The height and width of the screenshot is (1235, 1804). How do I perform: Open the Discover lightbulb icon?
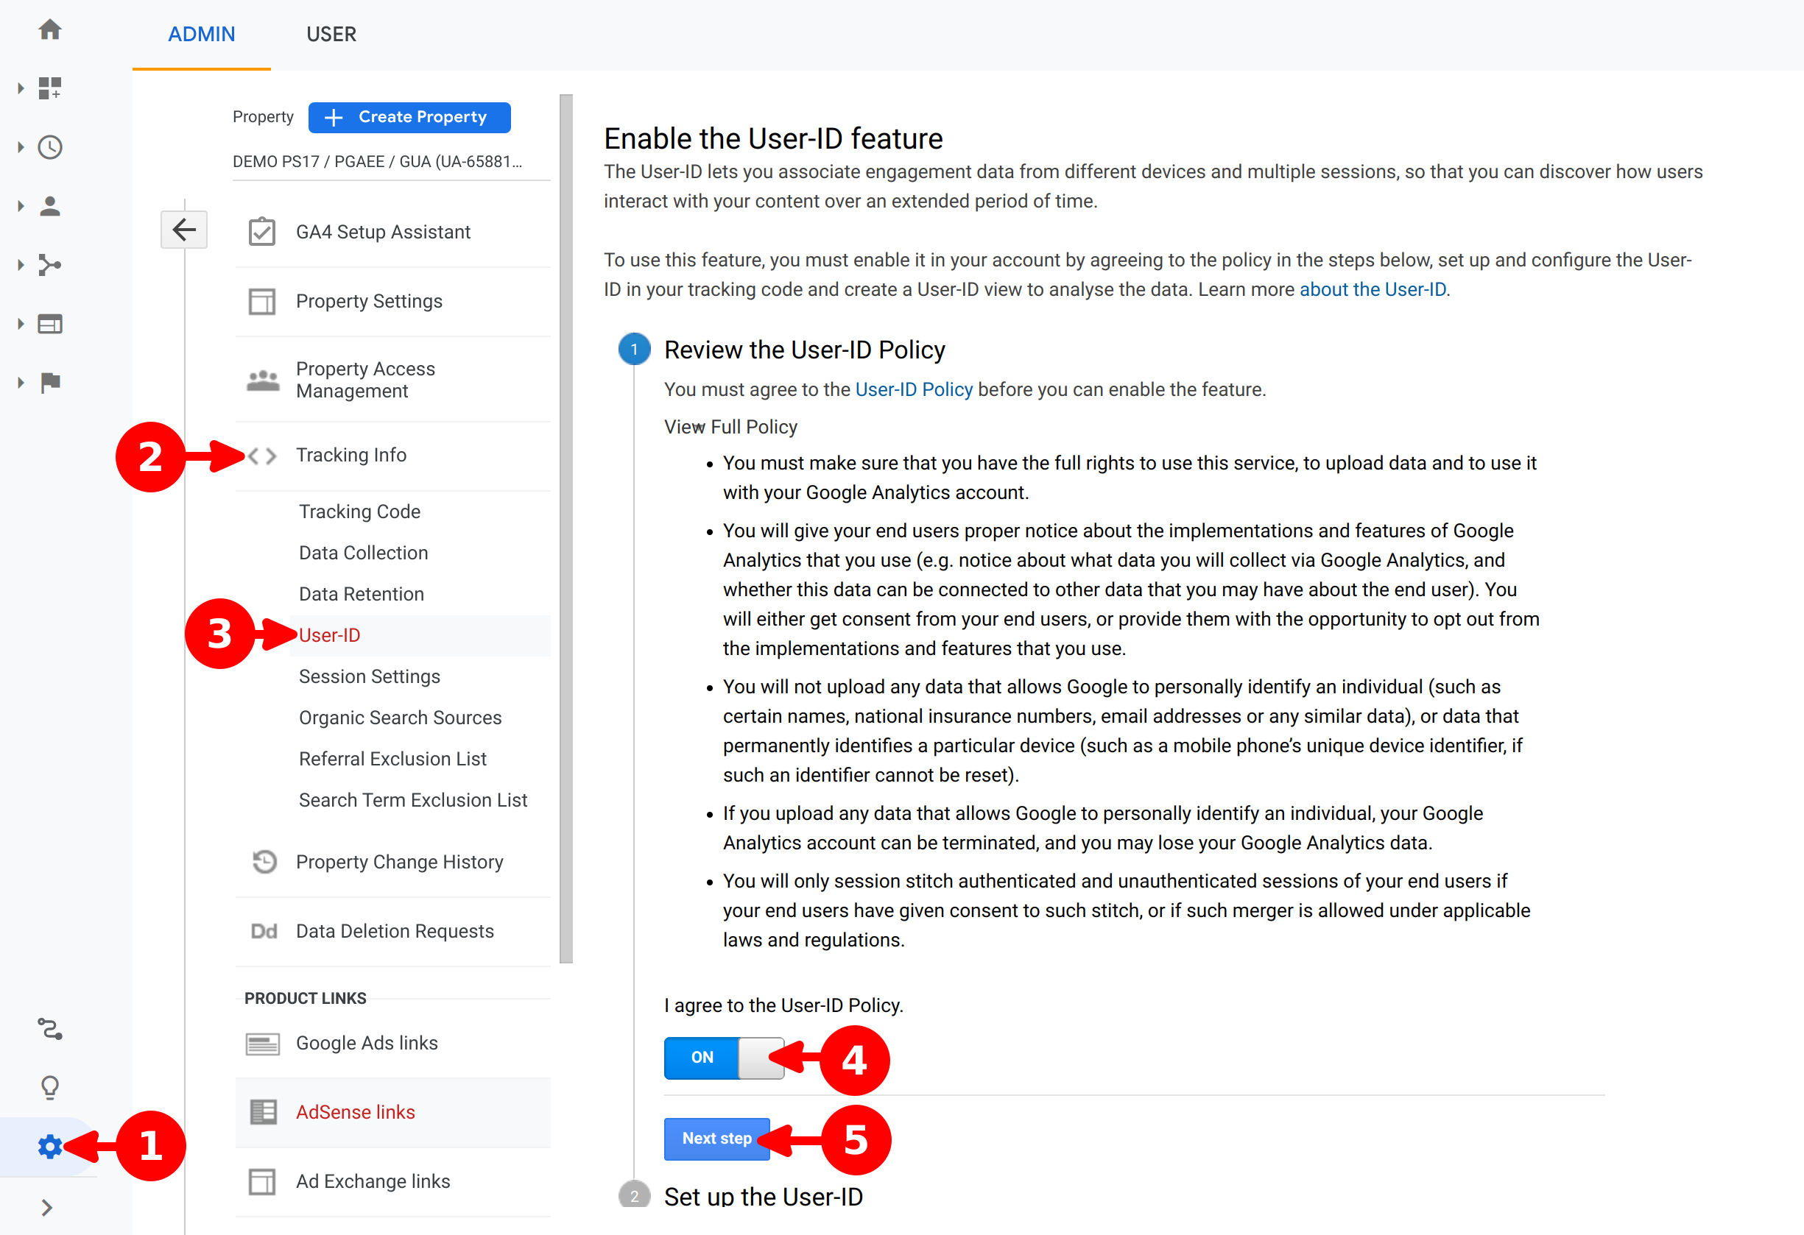[x=49, y=1087]
